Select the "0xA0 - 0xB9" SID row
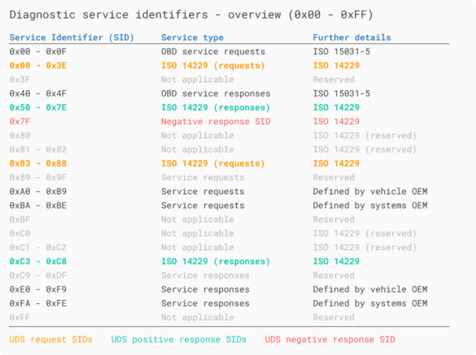This screenshot has height=355, width=476. coord(38,191)
